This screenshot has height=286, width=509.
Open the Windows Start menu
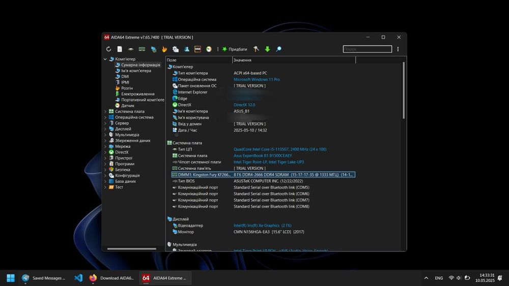(x=10, y=278)
